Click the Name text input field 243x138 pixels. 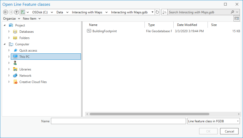(118, 121)
